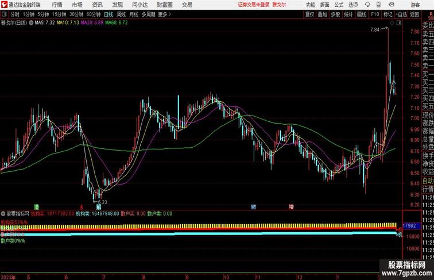Open the 市场 menu
This screenshot has width=434, height=280.
click(77, 5)
